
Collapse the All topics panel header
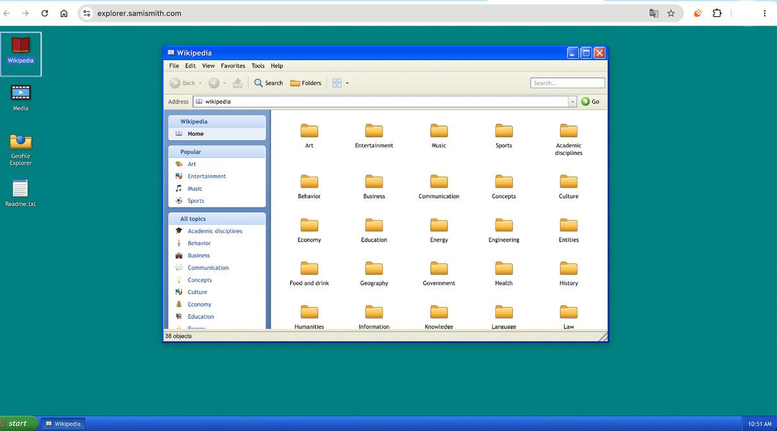click(217, 219)
